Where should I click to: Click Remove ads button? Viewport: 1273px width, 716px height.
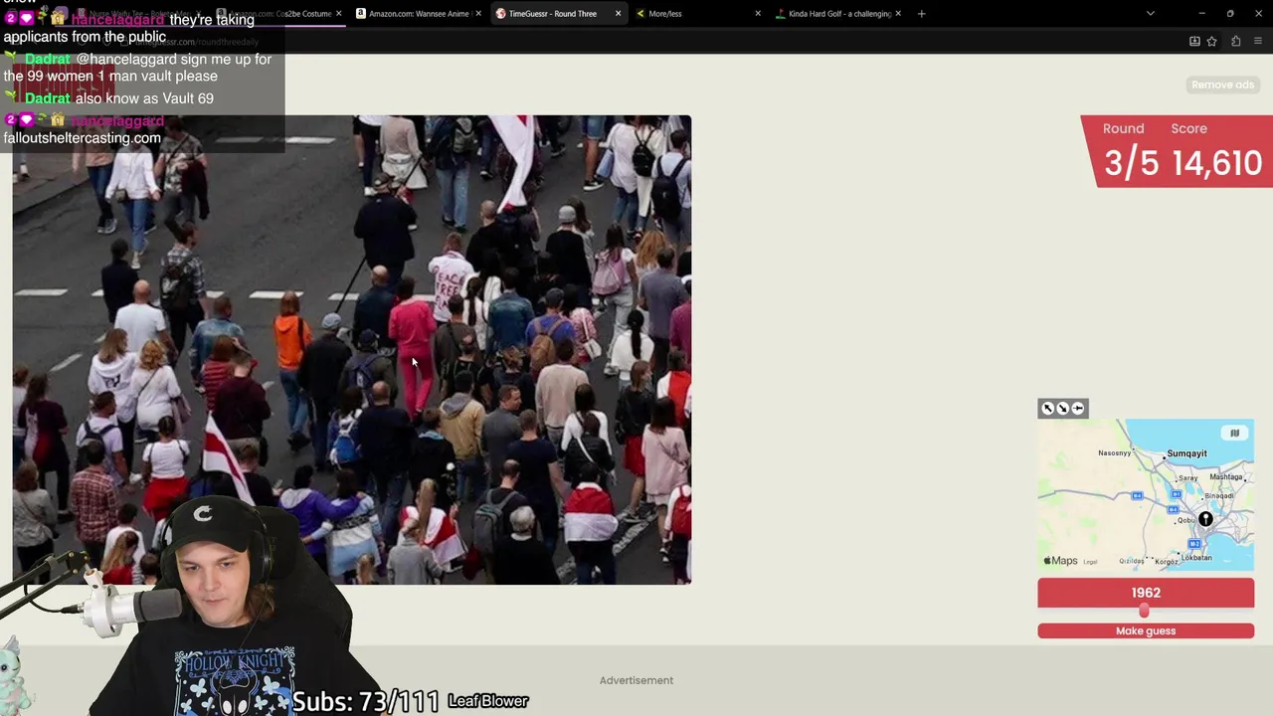[1222, 85]
